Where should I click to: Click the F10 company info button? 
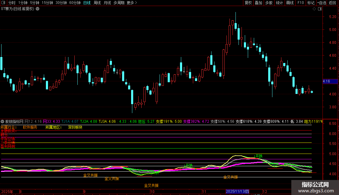[x=300, y=3]
